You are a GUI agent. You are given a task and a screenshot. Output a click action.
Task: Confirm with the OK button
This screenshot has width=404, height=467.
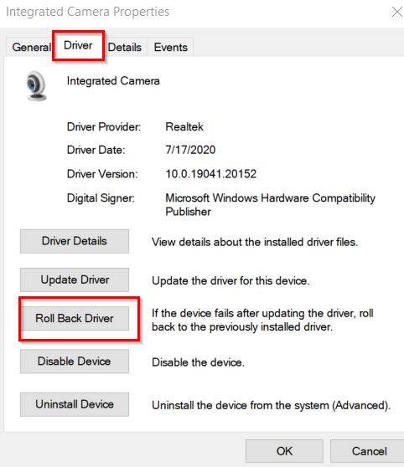284,451
